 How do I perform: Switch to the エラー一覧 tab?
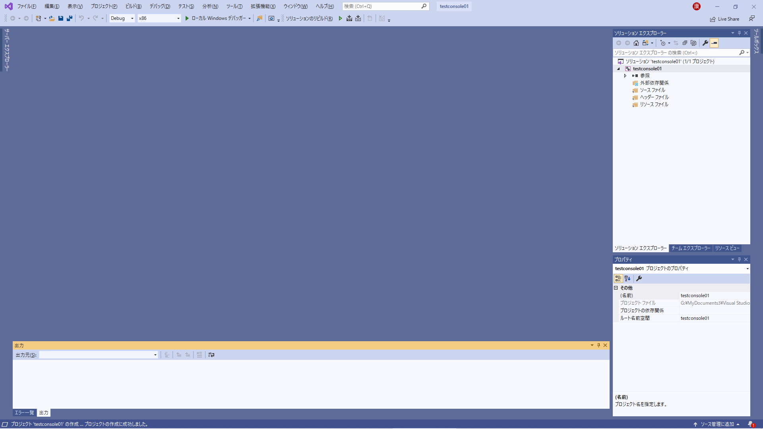[x=24, y=413]
